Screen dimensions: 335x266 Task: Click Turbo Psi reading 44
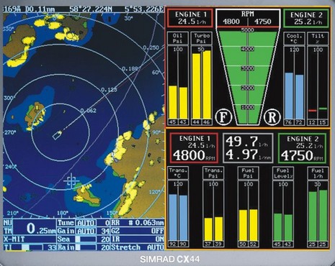pos(196,122)
